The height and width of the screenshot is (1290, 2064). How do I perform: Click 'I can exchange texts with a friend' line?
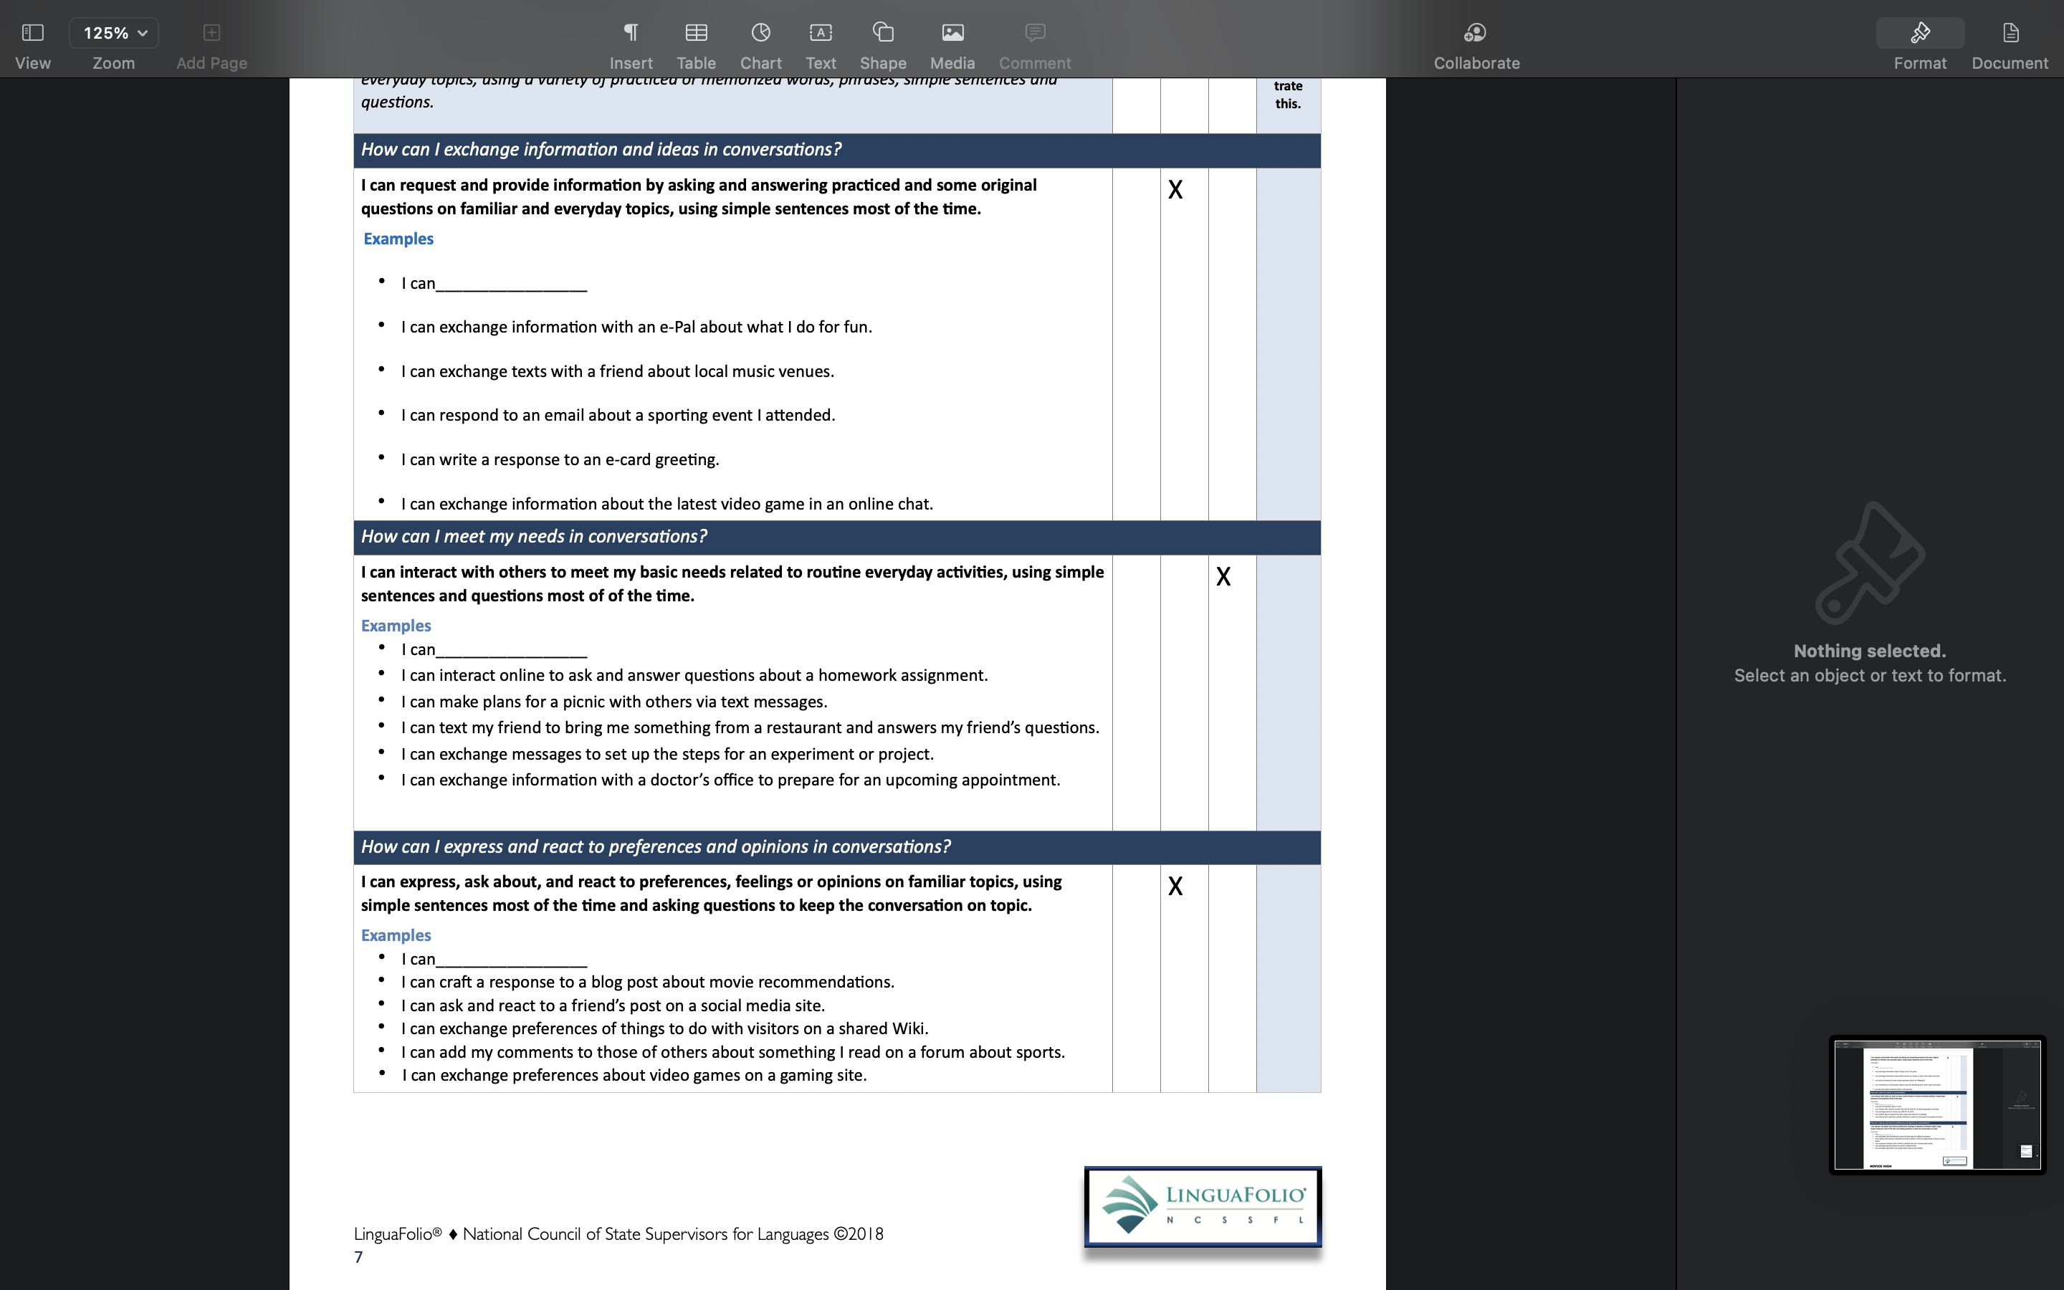click(x=618, y=371)
